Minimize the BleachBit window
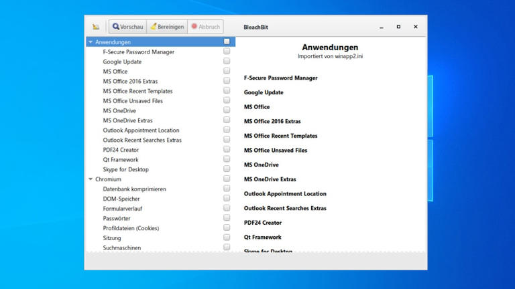The height and width of the screenshot is (289, 515). pyautogui.click(x=382, y=27)
